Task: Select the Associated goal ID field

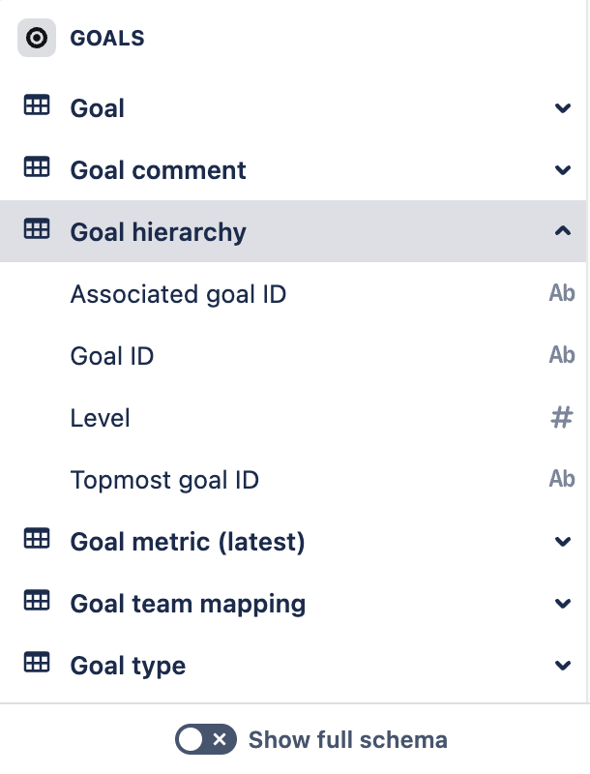Action: pyautogui.click(x=178, y=293)
